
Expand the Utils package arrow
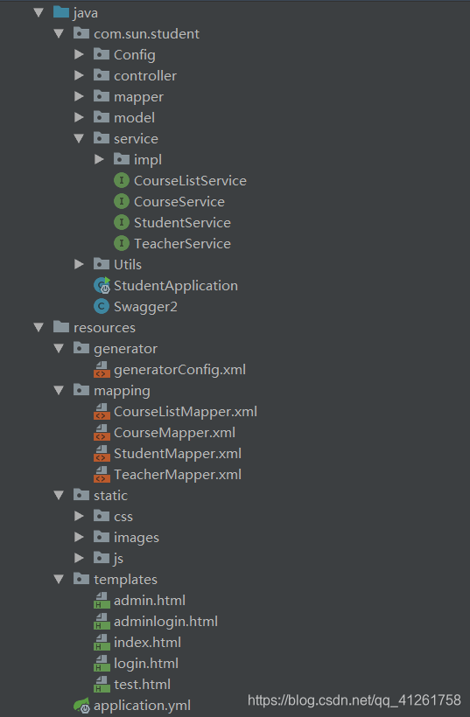79,264
